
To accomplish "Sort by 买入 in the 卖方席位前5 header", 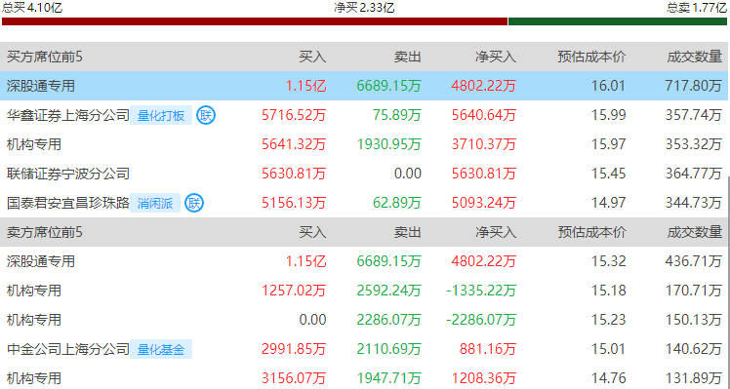I will pos(312,232).
